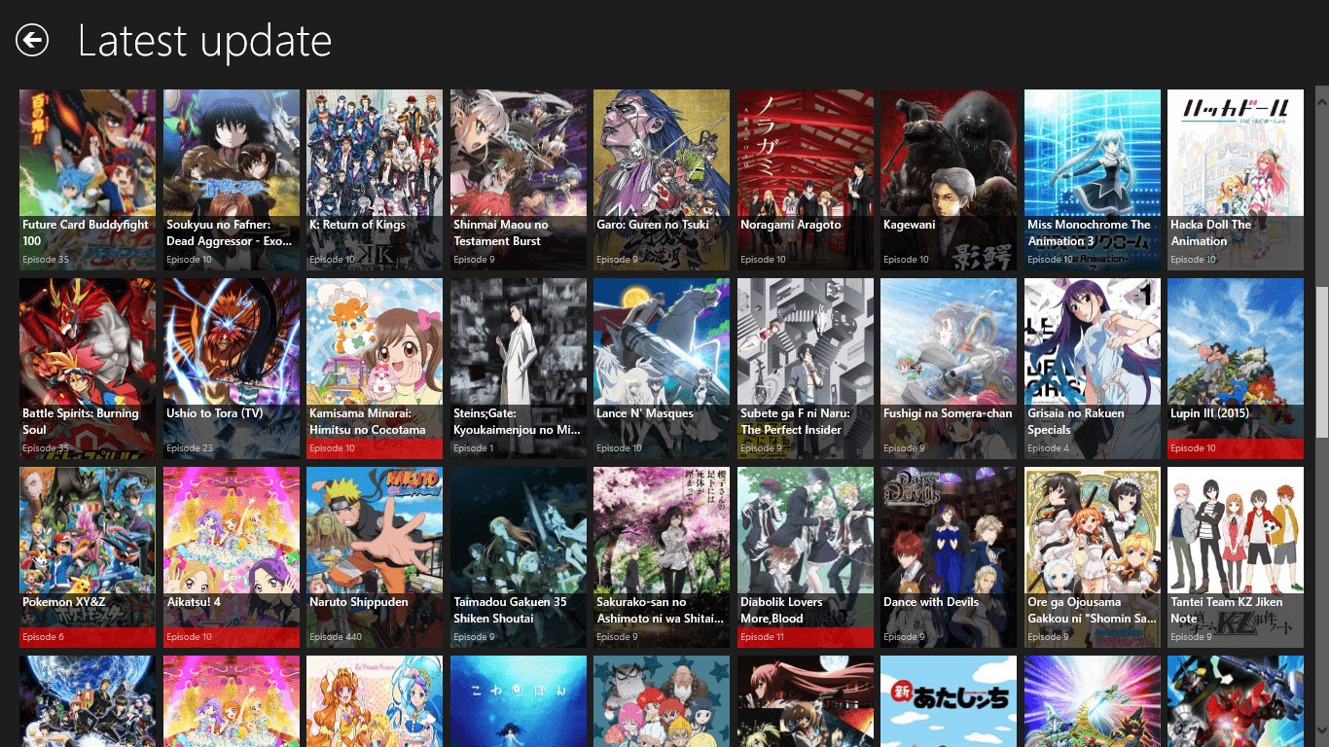
Task: Select Ushio to Tora (TV) tile
Action: 232,369
